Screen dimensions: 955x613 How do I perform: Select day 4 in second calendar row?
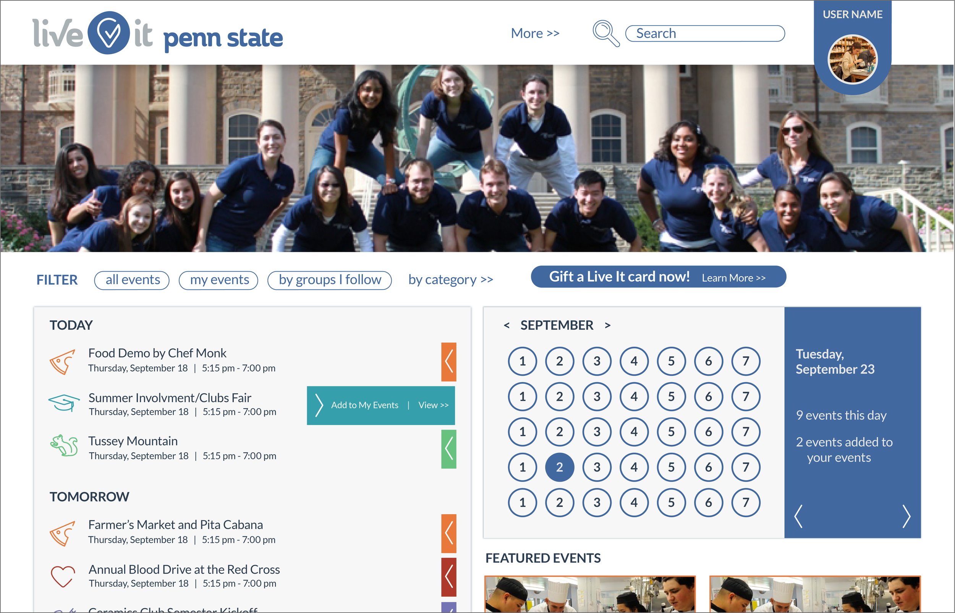click(634, 397)
